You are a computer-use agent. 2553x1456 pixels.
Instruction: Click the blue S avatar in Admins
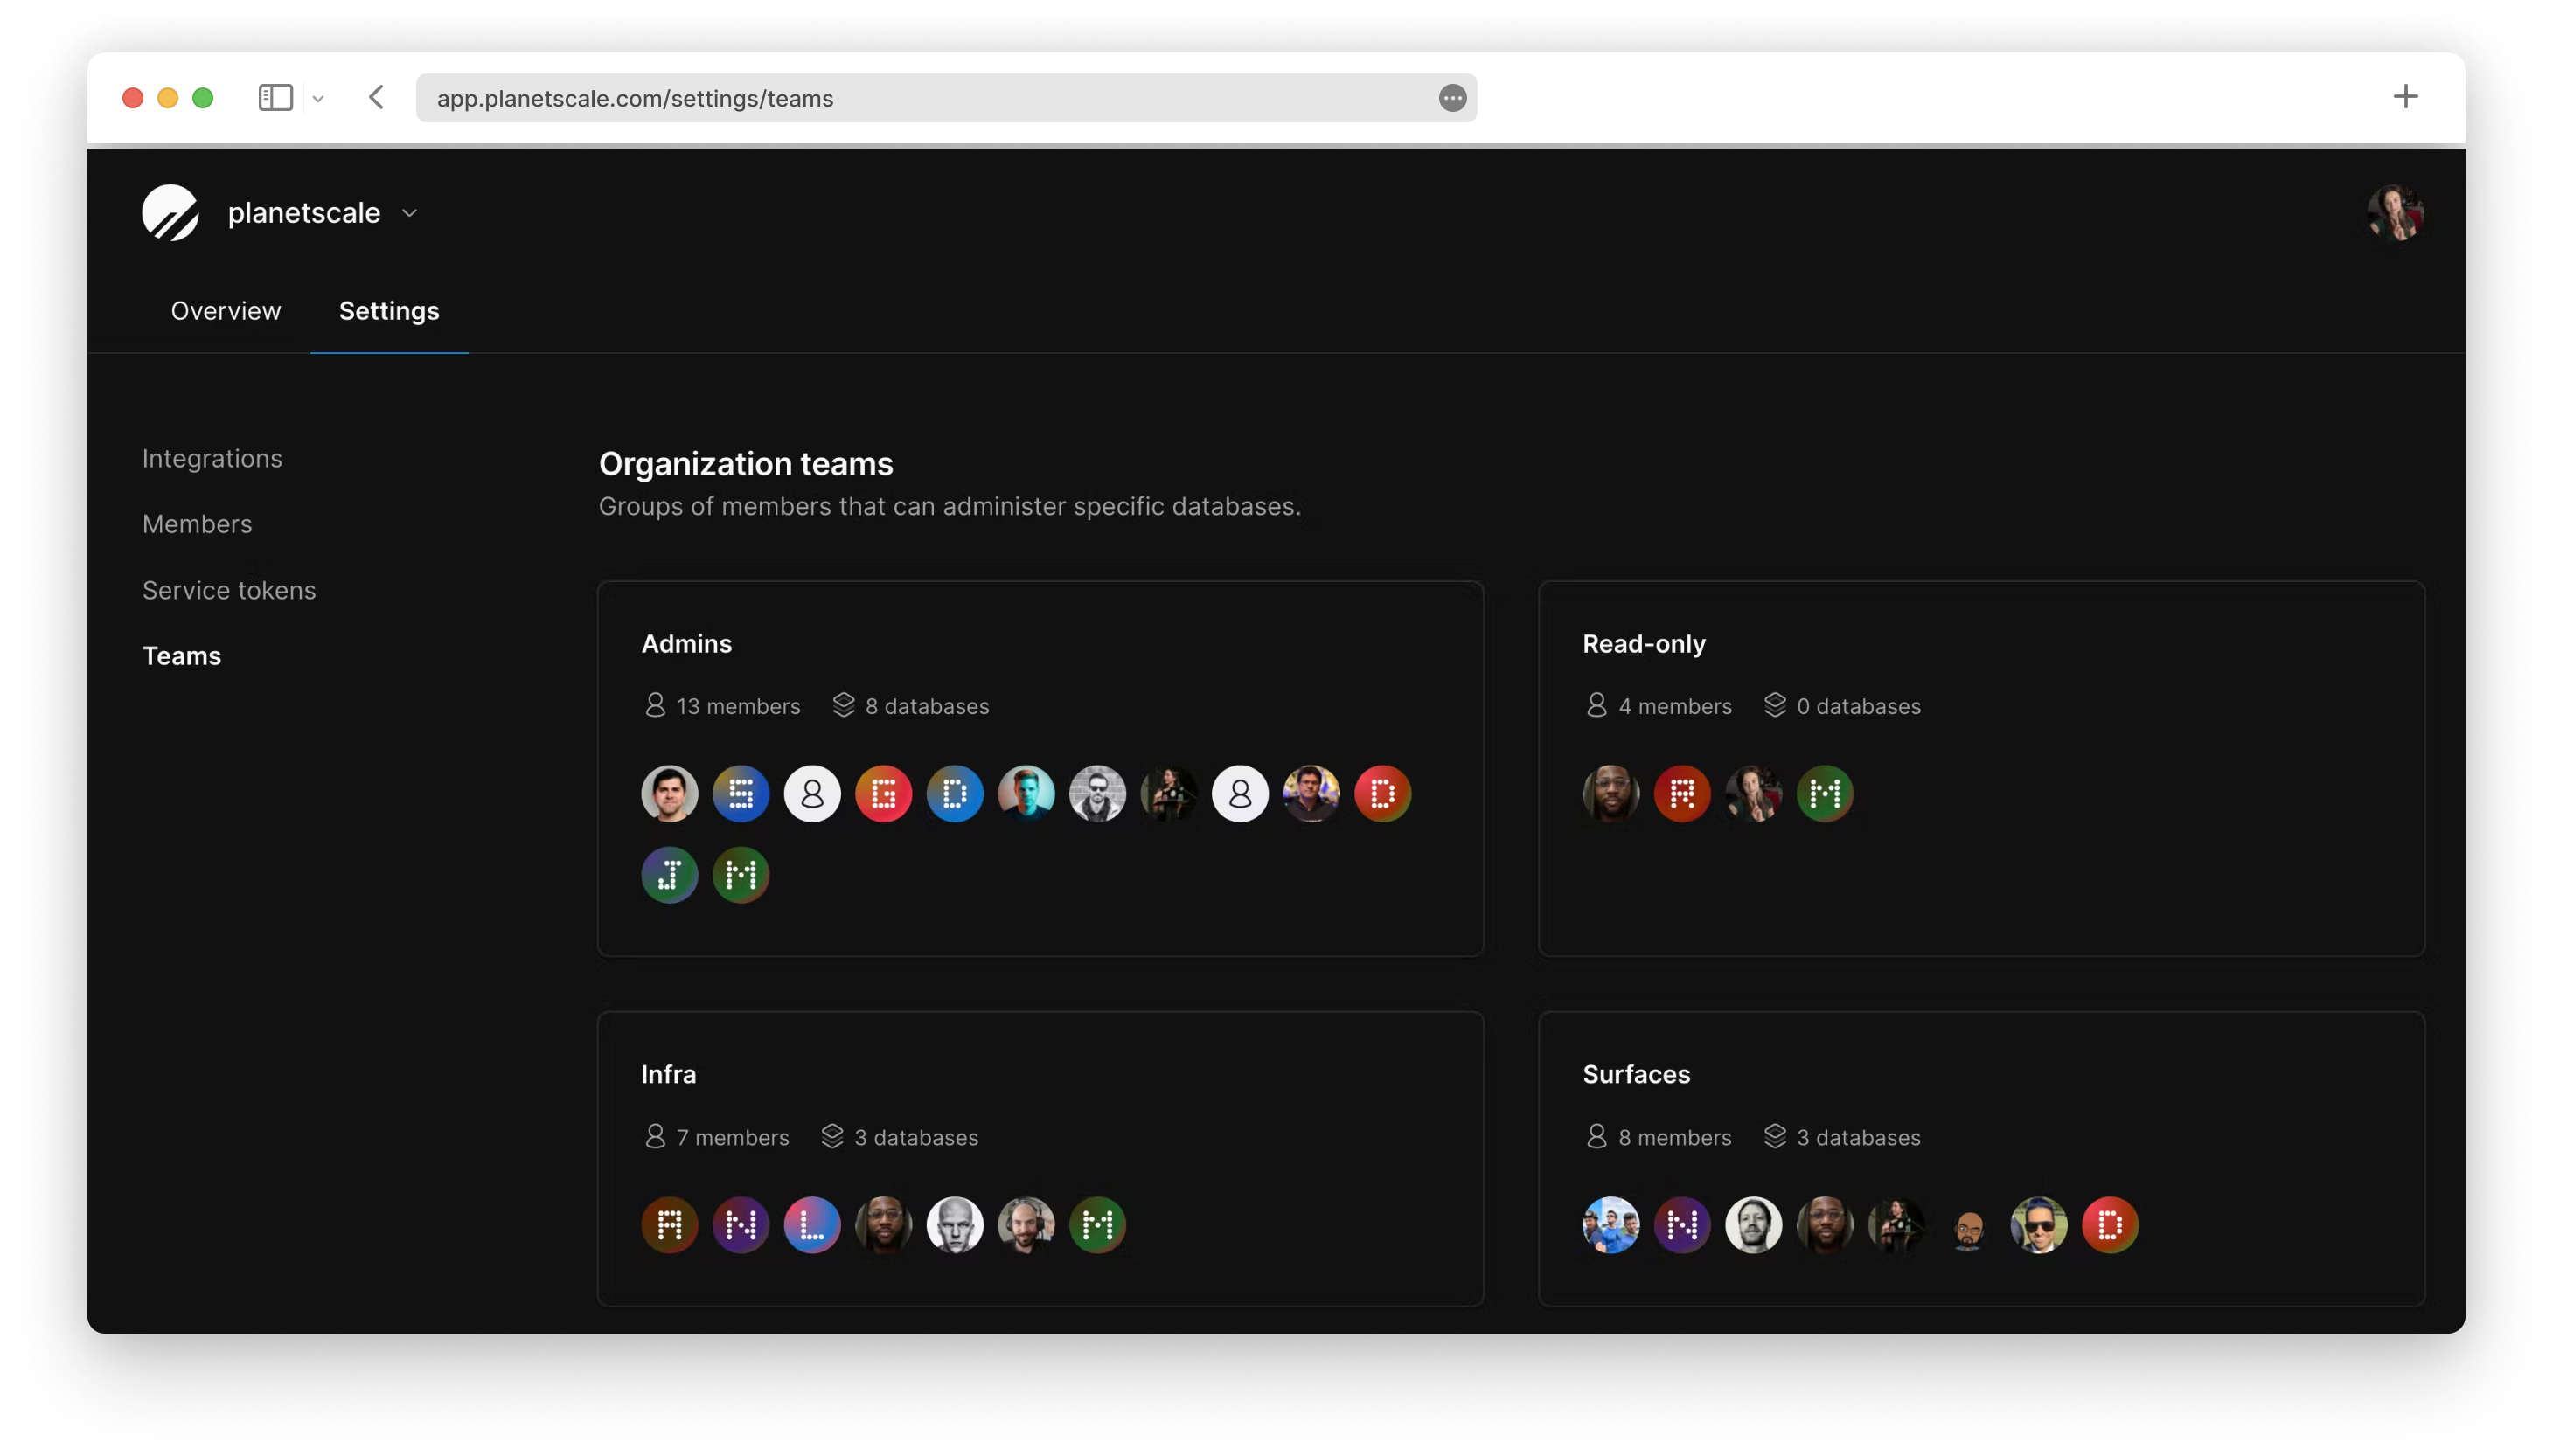coord(741,794)
